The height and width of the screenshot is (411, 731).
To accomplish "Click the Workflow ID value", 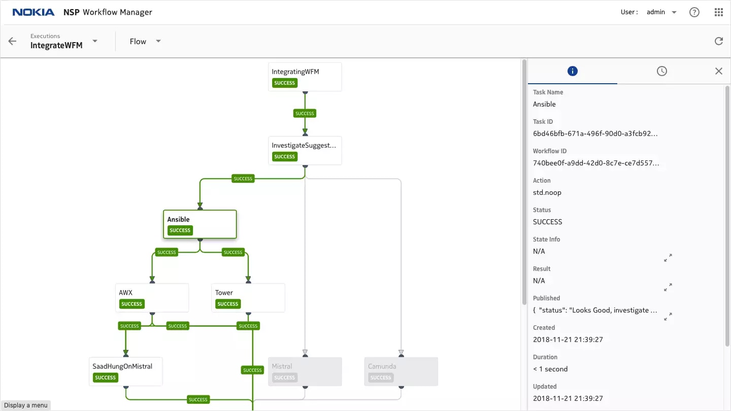I will (x=596, y=163).
